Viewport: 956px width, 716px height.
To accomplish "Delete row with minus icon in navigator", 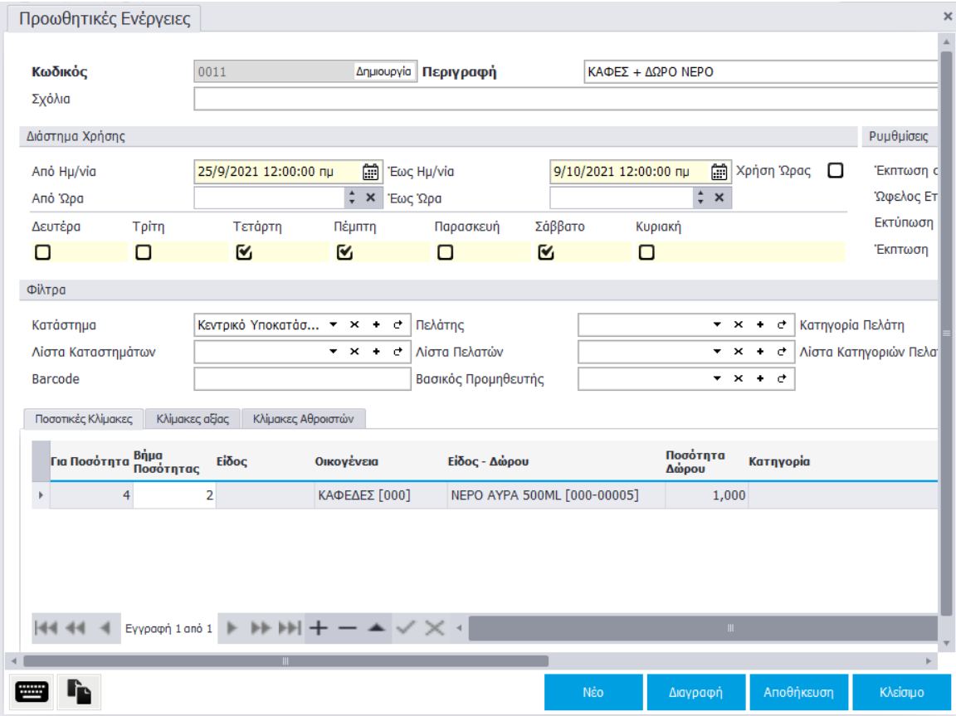I will point(347,628).
